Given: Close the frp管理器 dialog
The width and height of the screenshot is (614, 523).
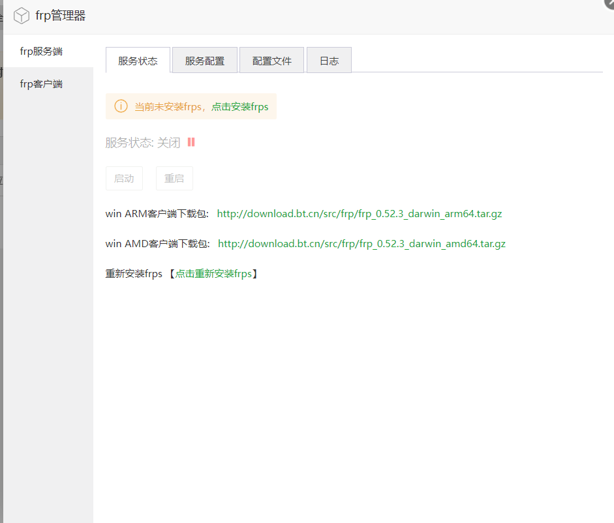Looking at the screenshot, I should tap(609, 3).
